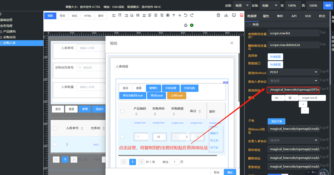Screen dimensions: 334x175
Task: Click the align-right-edges toolbar icon
Action: pyautogui.click(x=126, y=15)
